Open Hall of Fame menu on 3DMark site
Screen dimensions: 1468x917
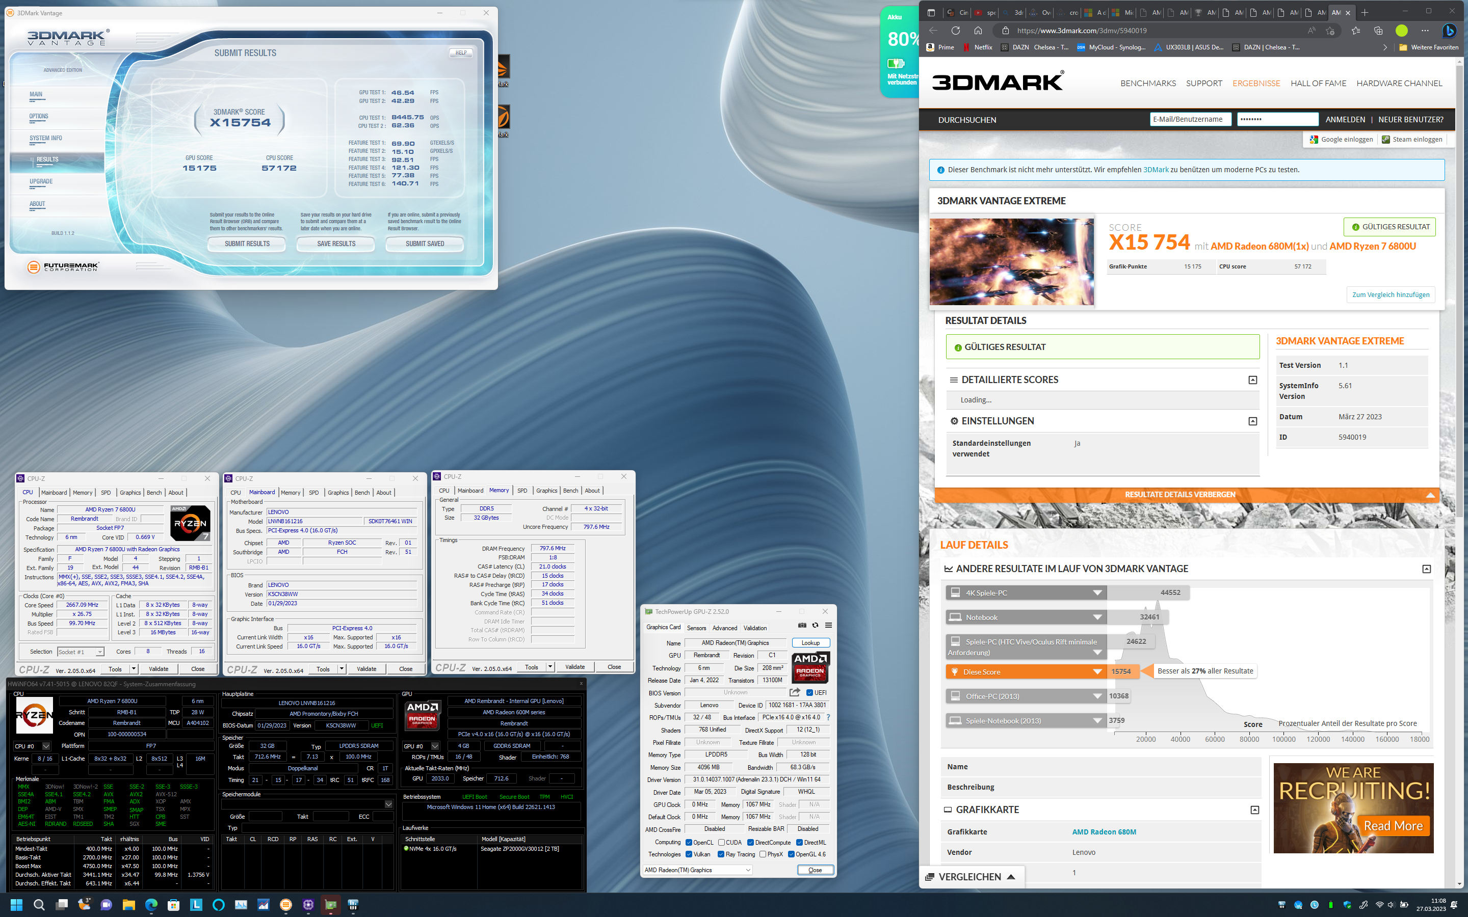[1318, 83]
